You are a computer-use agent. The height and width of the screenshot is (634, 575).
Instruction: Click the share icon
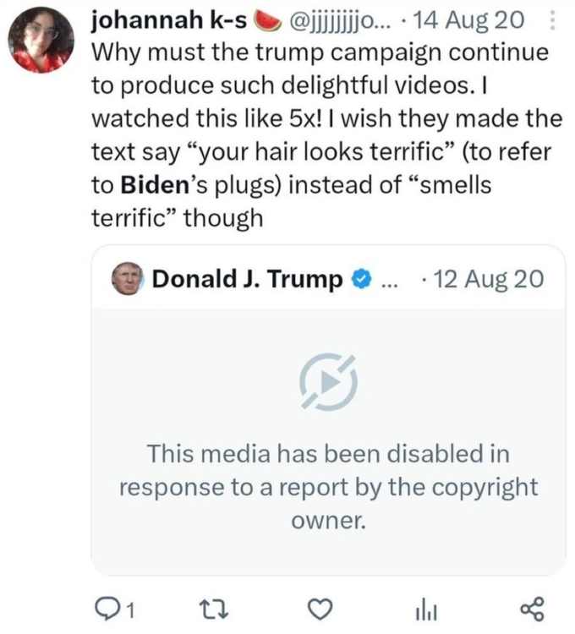click(530, 608)
